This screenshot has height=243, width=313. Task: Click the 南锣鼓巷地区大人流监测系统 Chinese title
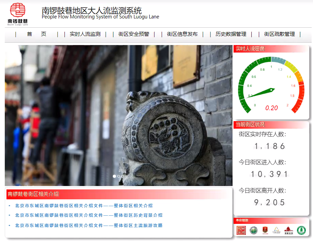[x=92, y=10]
